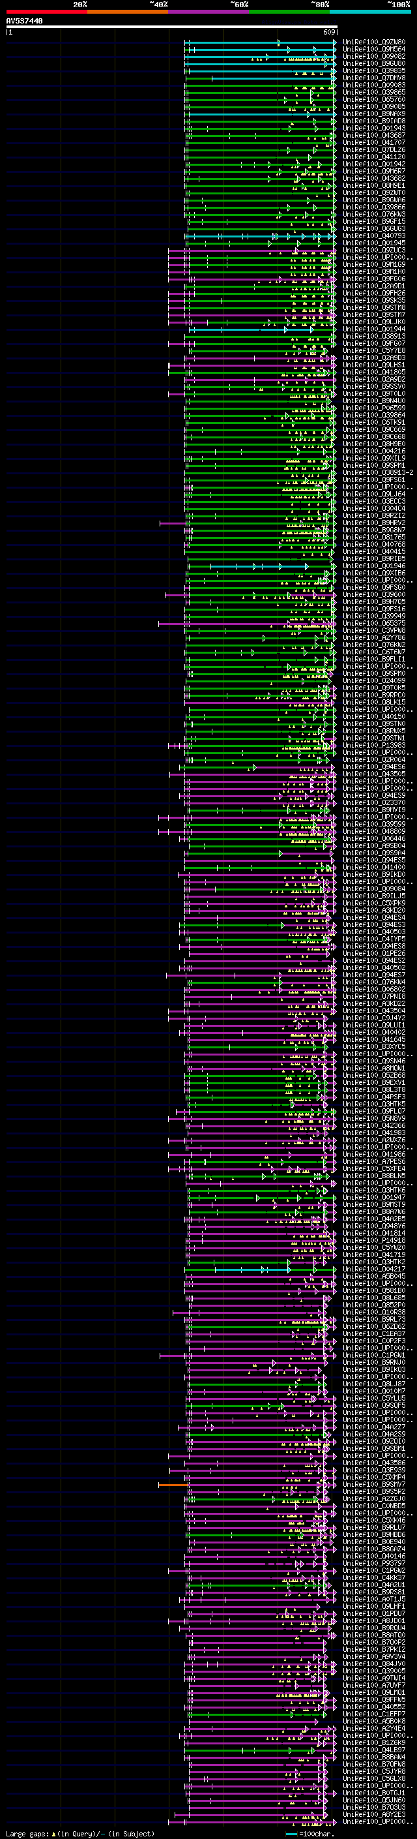Select the UniRef100_B9HRV2 label

(x=374, y=523)
